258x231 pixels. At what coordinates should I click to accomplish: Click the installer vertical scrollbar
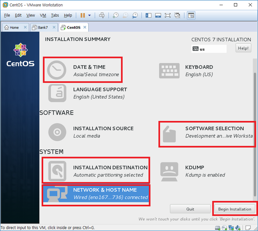pyautogui.click(x=255, y=134)
